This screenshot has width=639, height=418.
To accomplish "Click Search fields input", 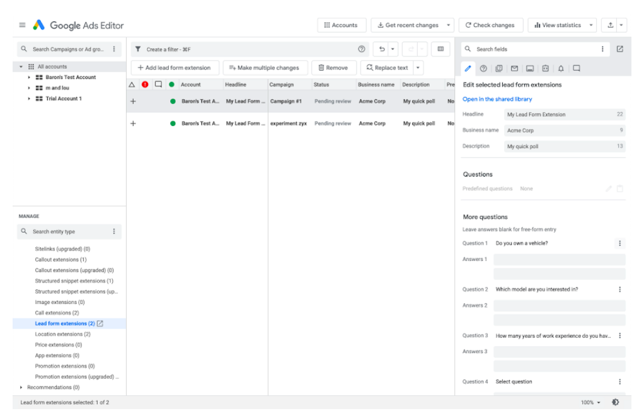I will click(x=535, y=49).
